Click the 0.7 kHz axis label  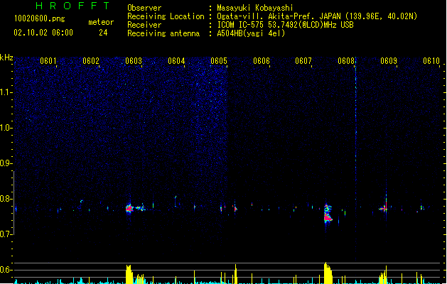click(x=6, y=234)
